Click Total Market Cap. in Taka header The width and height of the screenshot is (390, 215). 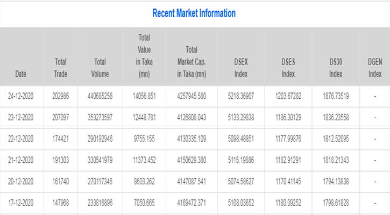(192, 62)
